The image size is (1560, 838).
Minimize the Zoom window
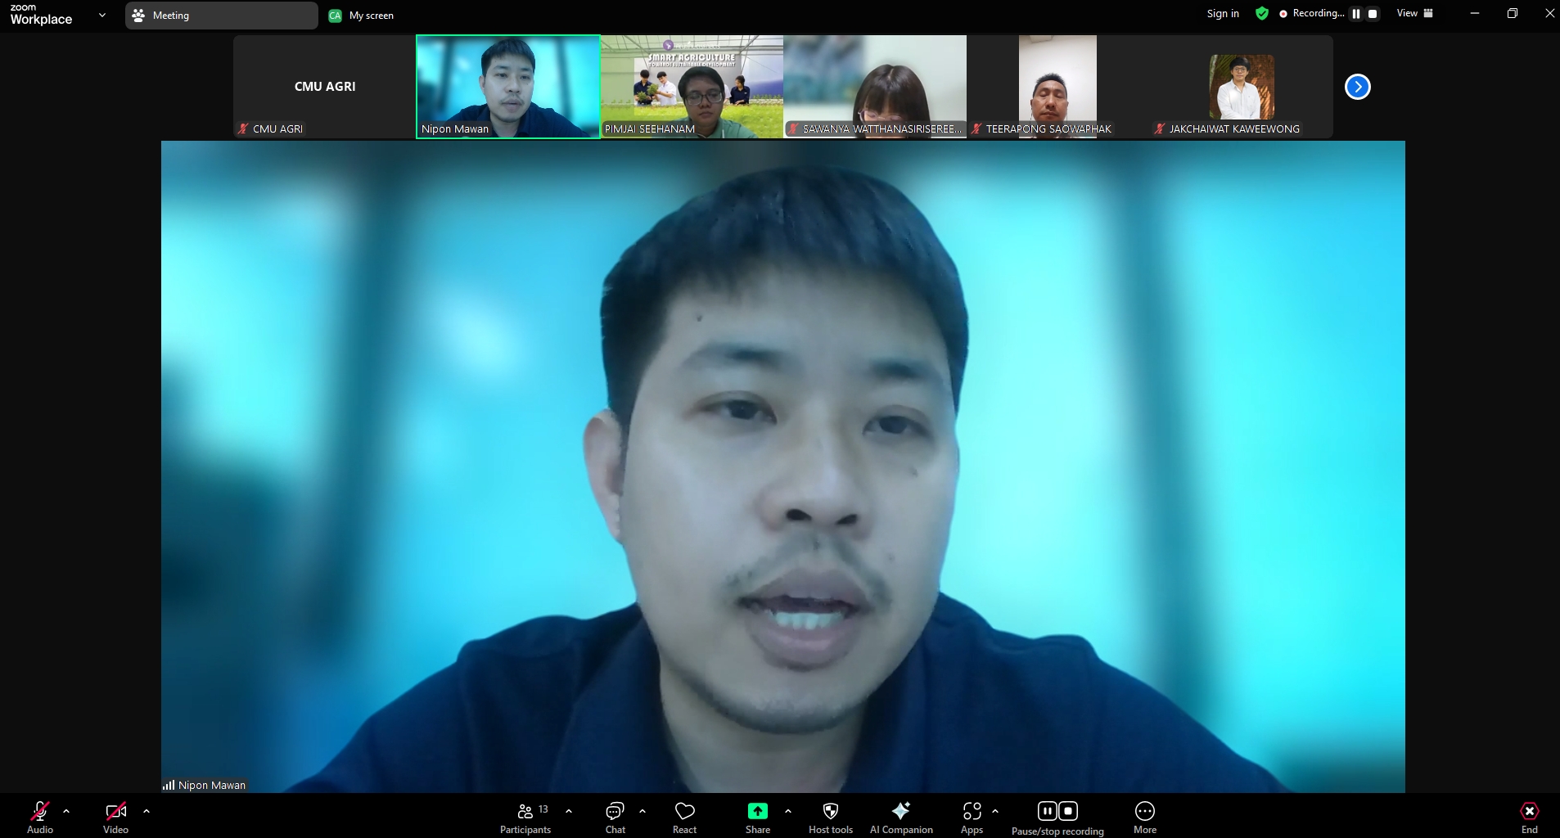click(1475, 13)
